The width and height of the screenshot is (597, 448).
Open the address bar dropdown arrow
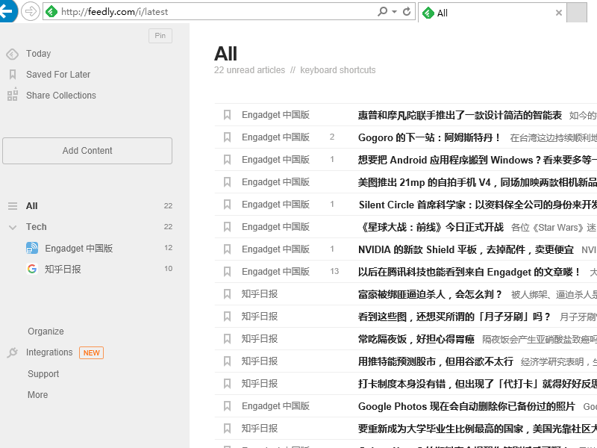[x=394, y=12]
